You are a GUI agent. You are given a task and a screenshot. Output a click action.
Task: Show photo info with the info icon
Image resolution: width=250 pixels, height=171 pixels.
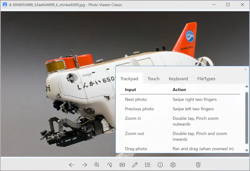[160, 165]
